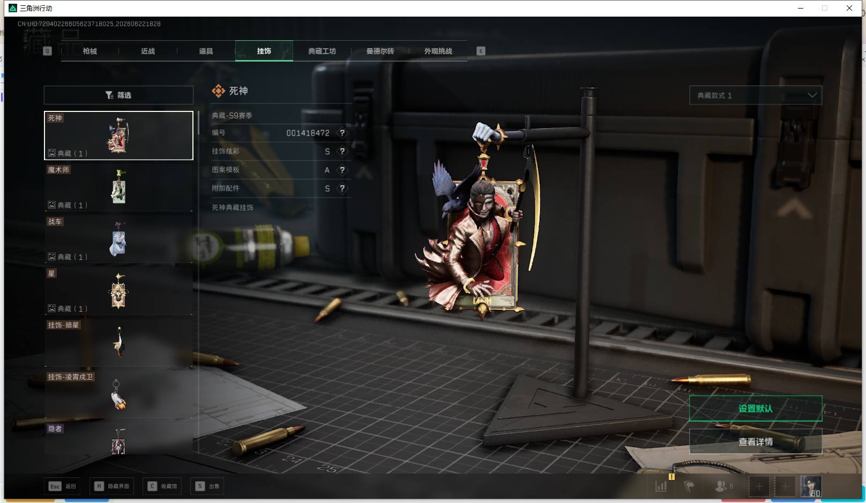This screenshot has width=866, height=503.
Task: Select the 挂饰-凌霄戍卫 charm item
Action: click(x=118, y=394)
